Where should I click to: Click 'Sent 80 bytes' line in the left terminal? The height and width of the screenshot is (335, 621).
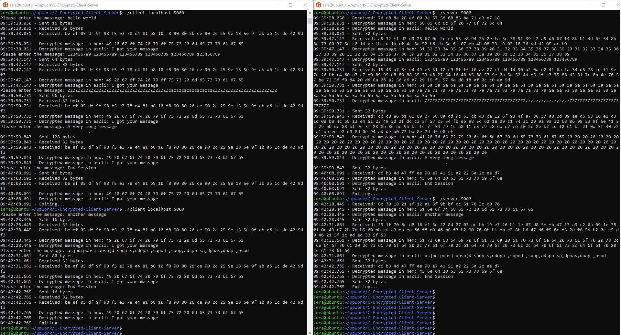click(37, 256)
